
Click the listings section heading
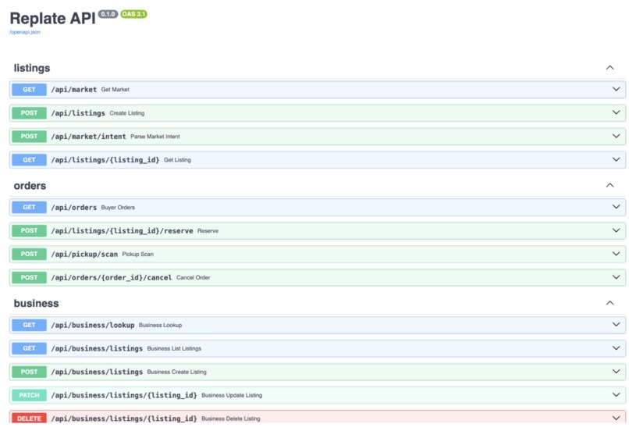(32, 68)
